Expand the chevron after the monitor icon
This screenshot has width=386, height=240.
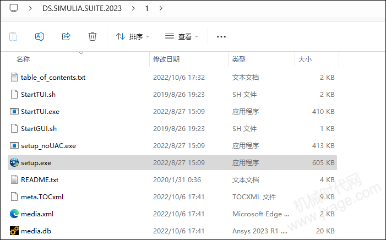[x=30, y=8]
